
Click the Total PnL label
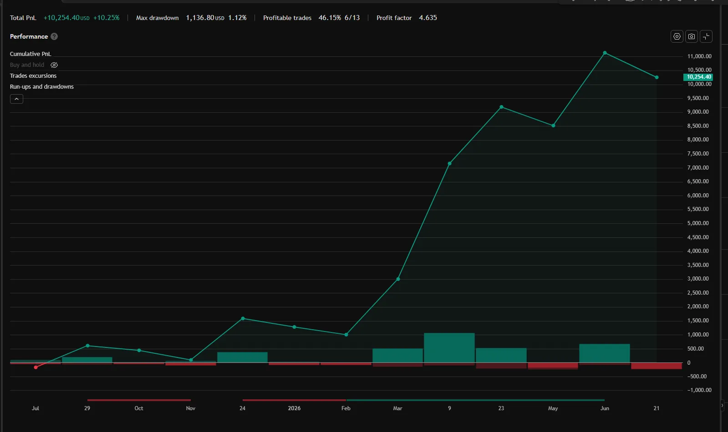point(23,18)
